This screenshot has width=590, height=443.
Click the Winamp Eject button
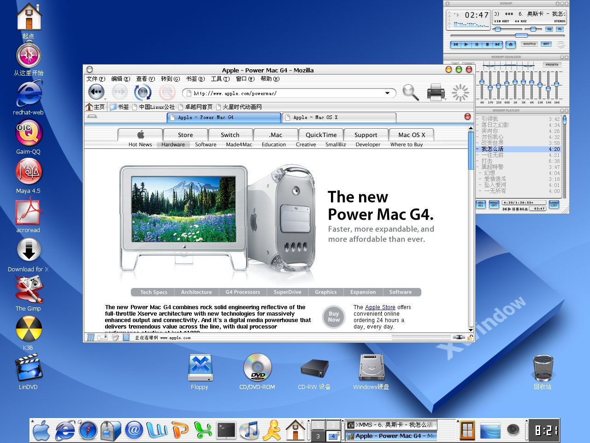510,44
